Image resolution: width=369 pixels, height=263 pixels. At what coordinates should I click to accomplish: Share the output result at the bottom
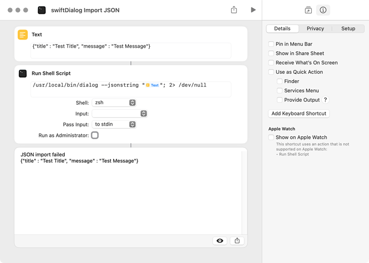[237, 241]
